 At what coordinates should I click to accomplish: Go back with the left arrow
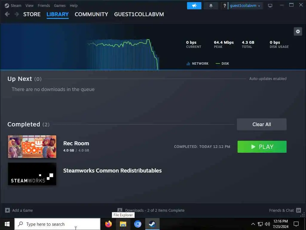pos(7,14)
